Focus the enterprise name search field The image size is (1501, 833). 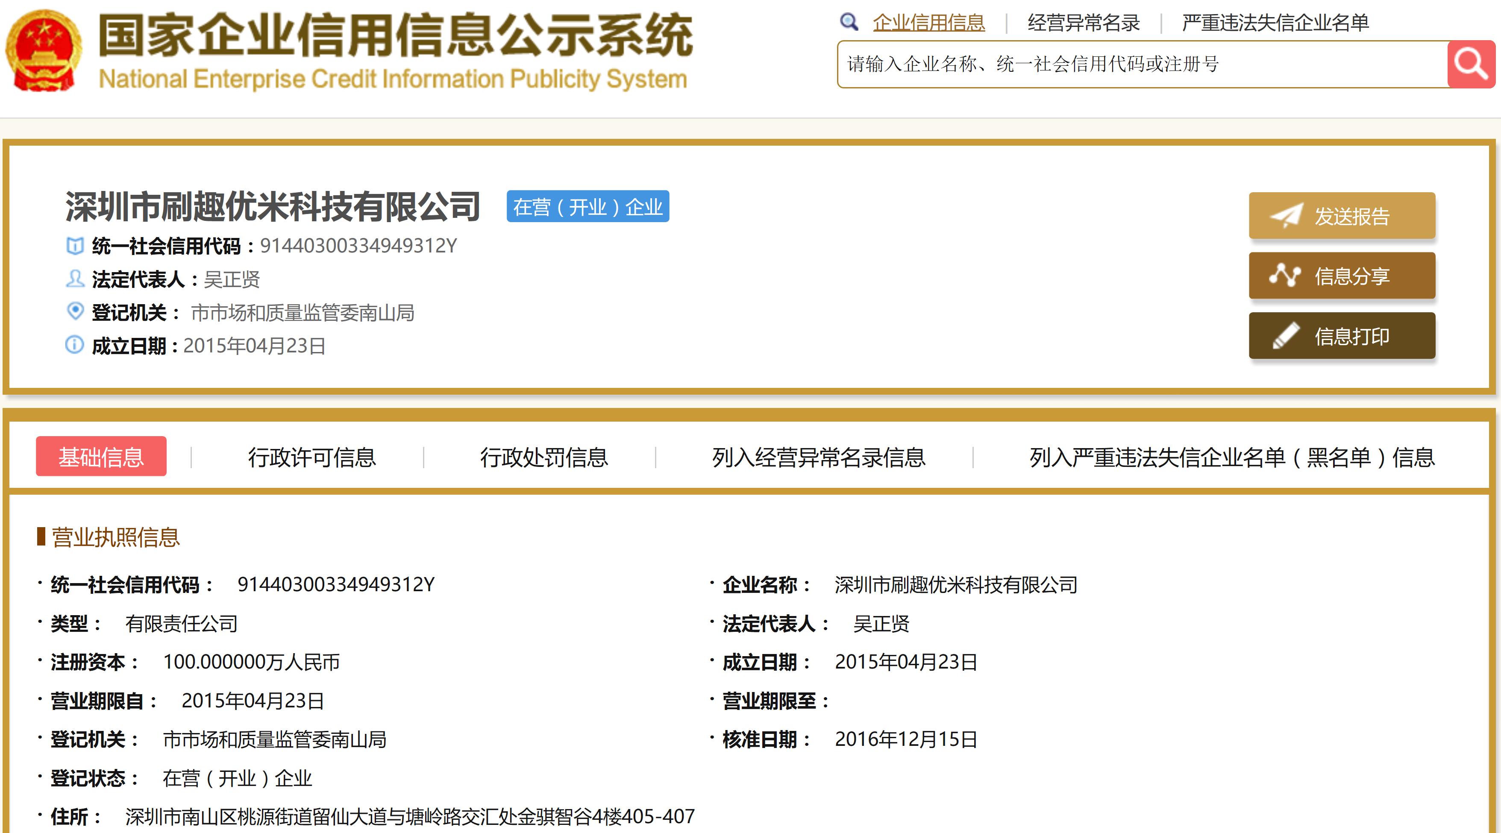(x=1143, y=64)
